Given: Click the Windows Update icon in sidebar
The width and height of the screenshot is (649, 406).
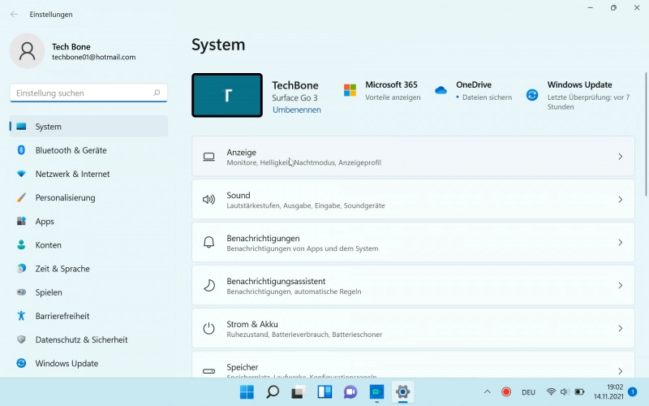Looking at the screenshot, I should [21, 363].
